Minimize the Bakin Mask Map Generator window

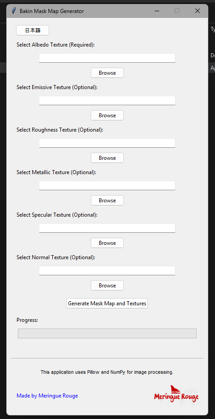point(157,11)
